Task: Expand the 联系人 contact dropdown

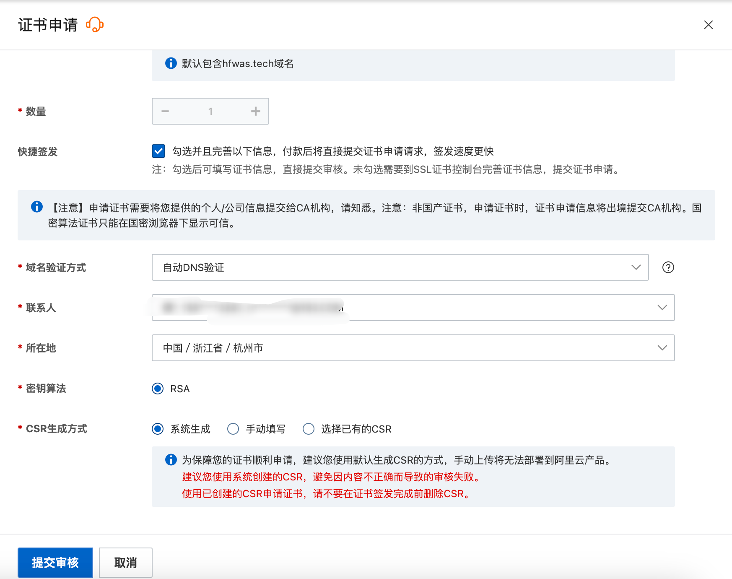Action: coord(662,308)
